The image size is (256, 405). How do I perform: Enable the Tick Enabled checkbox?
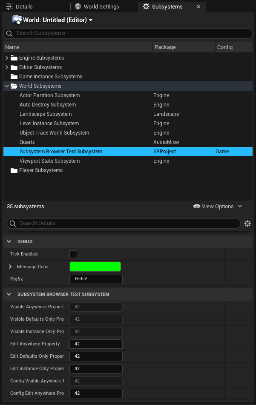(73, 254)
